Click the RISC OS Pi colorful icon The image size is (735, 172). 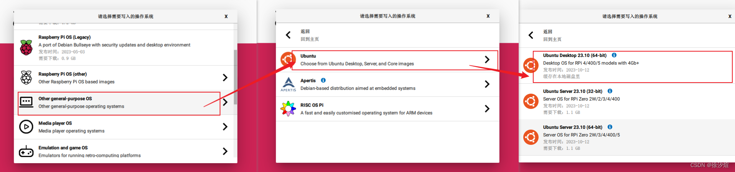click(288, 109)
